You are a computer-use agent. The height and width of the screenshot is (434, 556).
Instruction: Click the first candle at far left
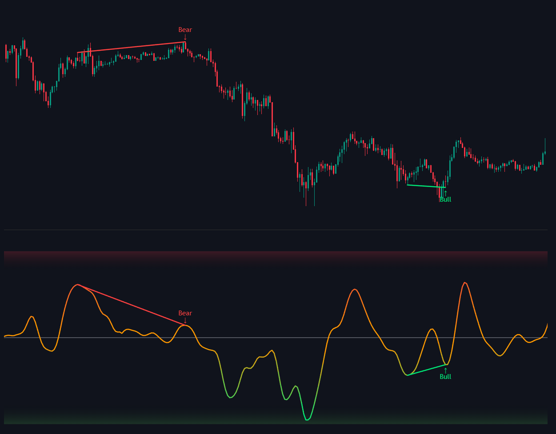pyautogui.click(x=6, y=52)
